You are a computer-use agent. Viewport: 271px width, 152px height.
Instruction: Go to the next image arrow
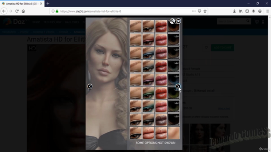point(178,86)
